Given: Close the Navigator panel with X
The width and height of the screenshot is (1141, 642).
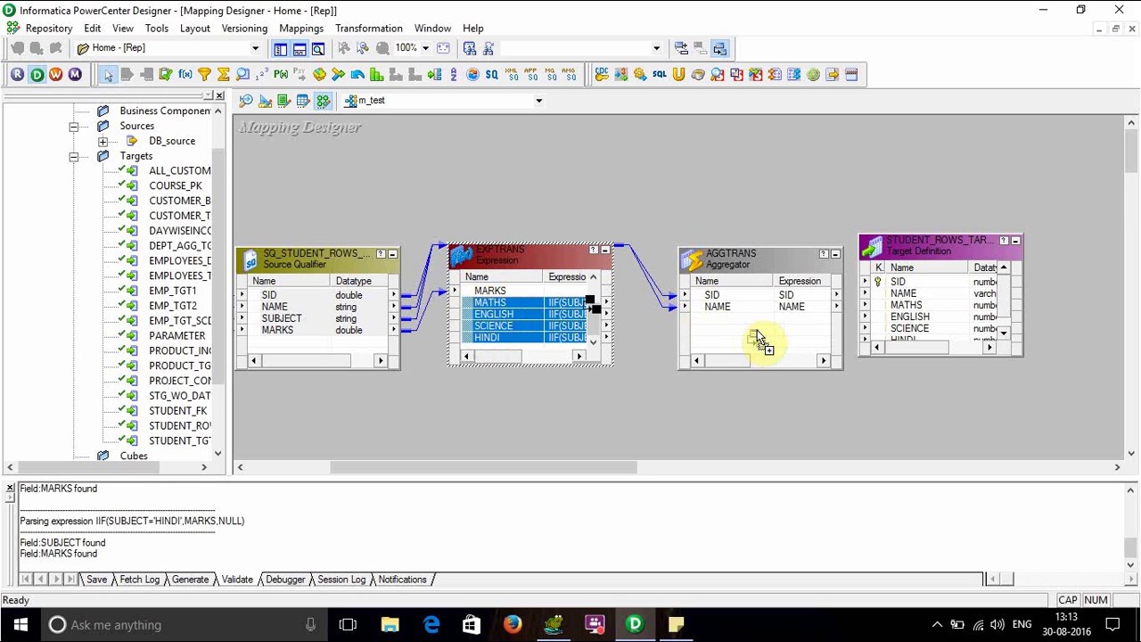Looking at the screenshot, I should click(219, 95).
